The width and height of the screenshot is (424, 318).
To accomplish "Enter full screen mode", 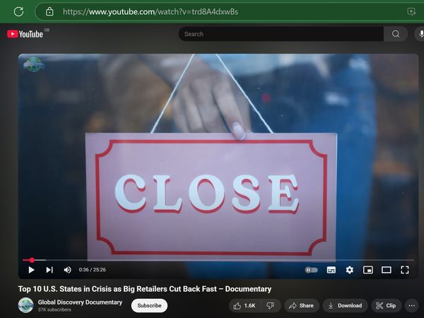I will (x=405, y=270).
